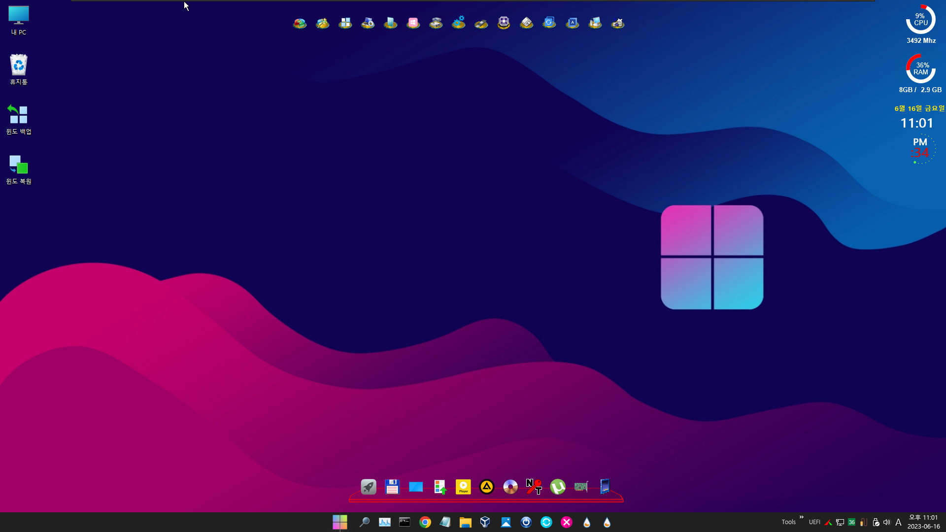
Task: Click the laptop with gear icon in top dock
Action: [x=368, y=23]
